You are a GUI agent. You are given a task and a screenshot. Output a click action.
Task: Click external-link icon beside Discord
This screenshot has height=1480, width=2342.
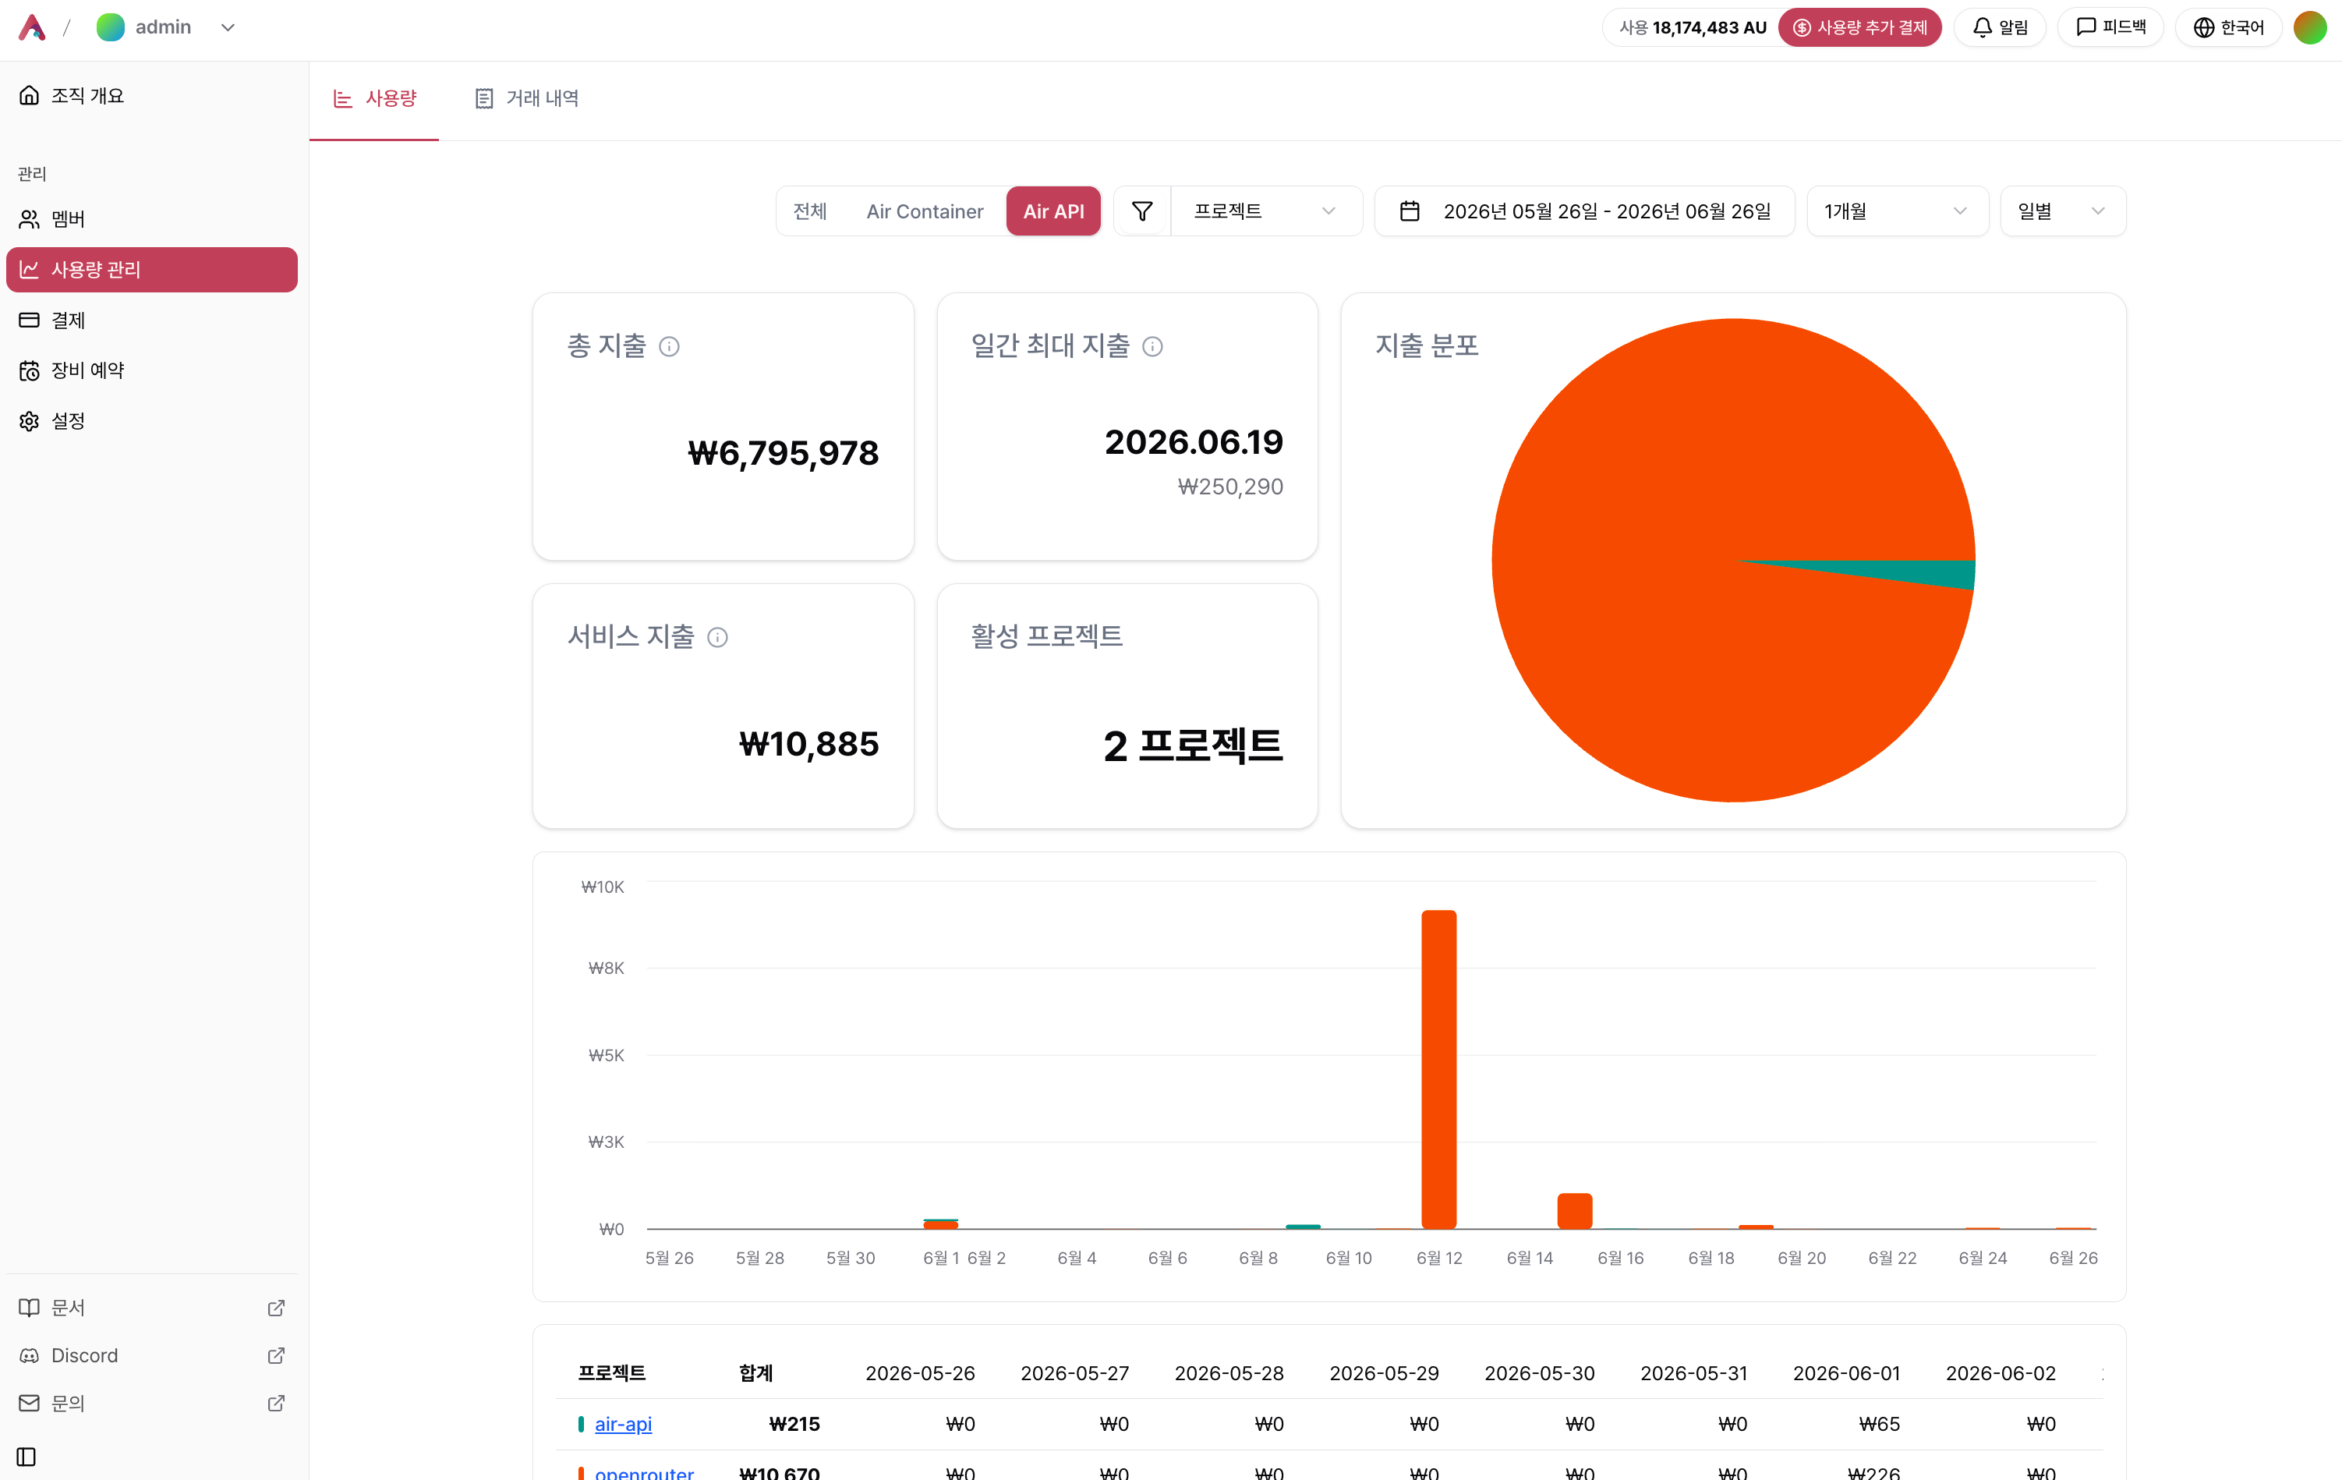[276, 1355]
